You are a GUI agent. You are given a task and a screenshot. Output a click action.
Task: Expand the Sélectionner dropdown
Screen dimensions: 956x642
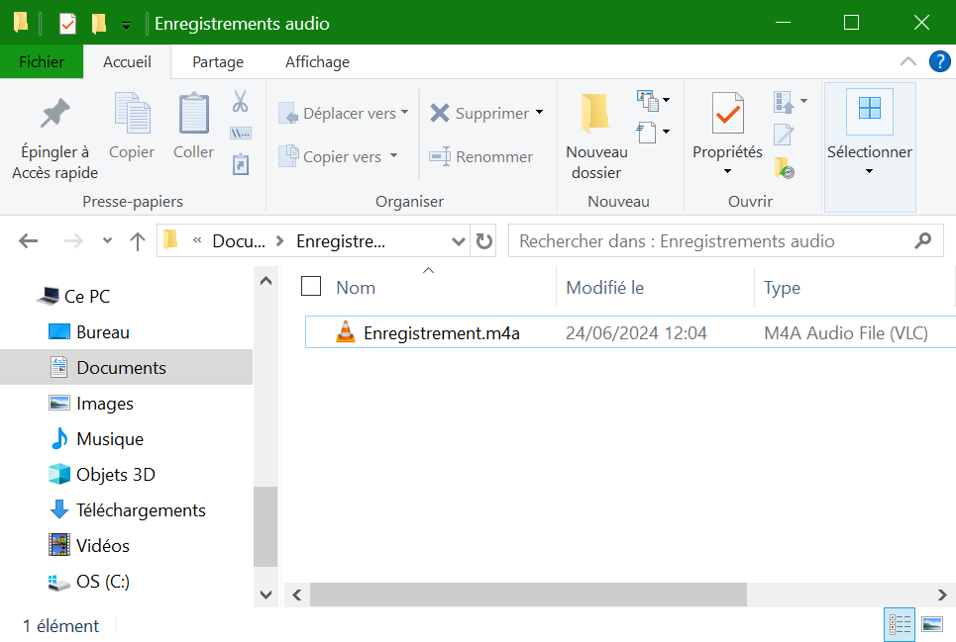click(869, 170)
